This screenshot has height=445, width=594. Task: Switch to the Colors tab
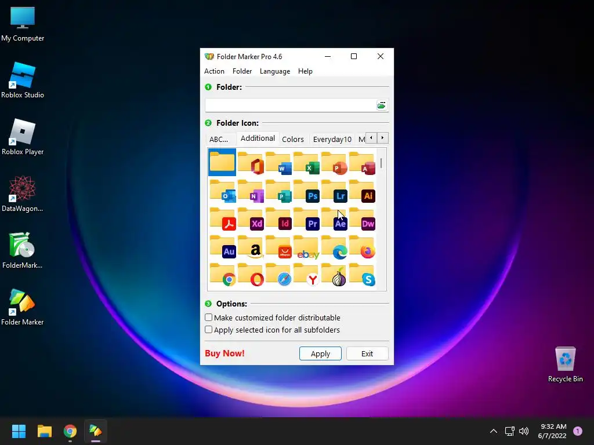tap(293, 139)
